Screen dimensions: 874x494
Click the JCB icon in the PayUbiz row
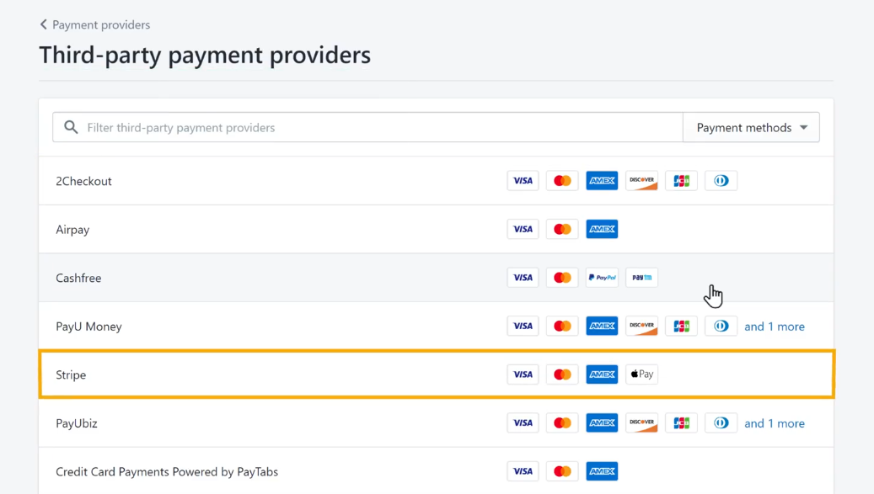[x=681, y=422]
